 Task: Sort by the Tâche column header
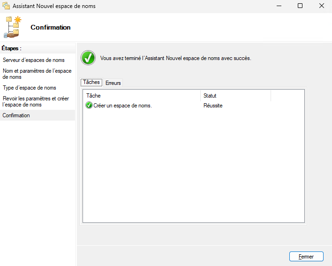(x=141, y=96)
